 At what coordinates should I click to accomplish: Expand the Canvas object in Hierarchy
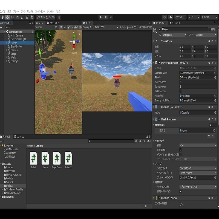[x=7, y=50]
